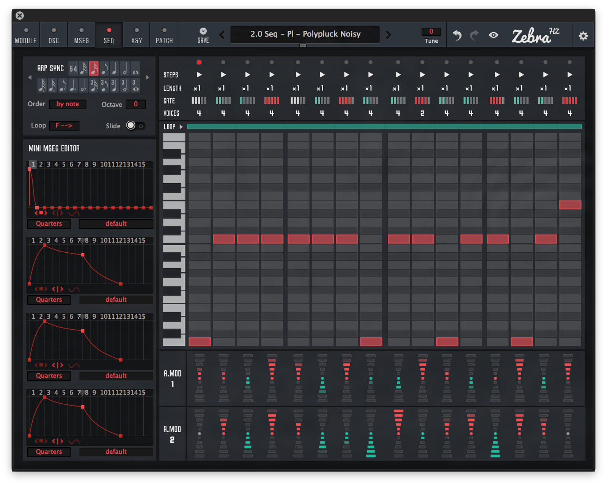Viewport: 607px width, 486px height.
Task: Select the dotted quarter note ARP SYNC value
Action: (73, 85)
